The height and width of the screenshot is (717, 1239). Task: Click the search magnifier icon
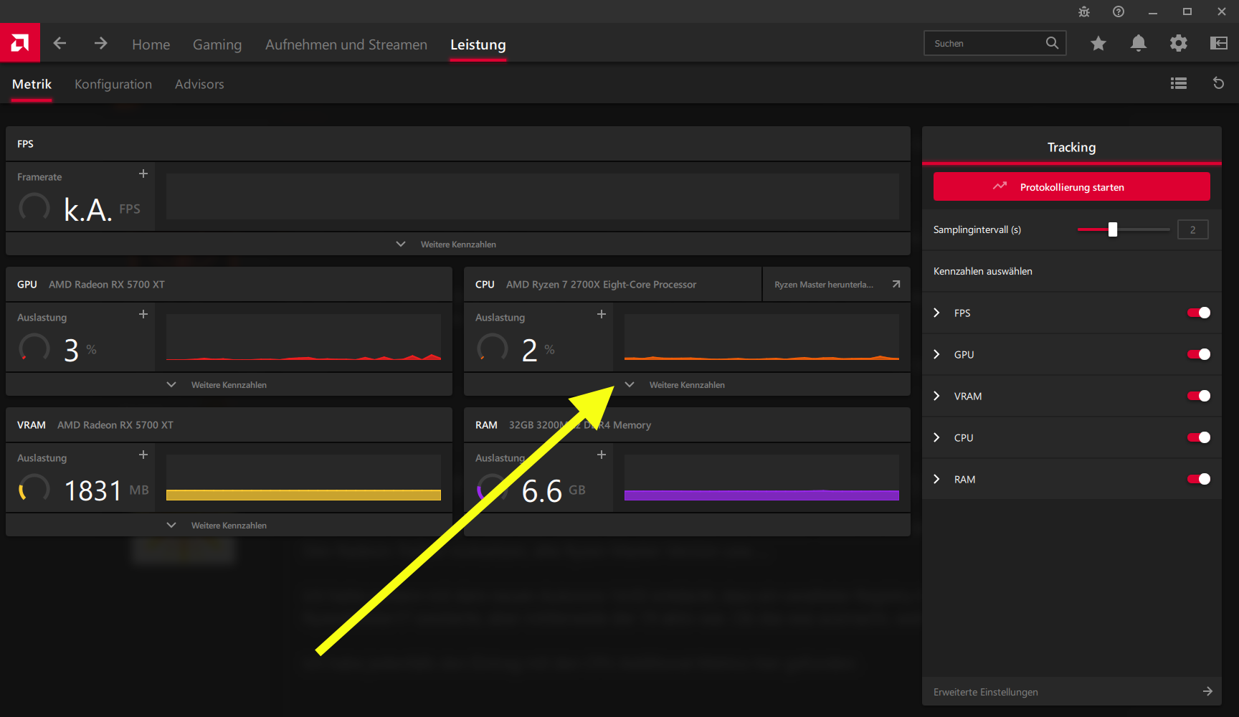(1052, 43)
